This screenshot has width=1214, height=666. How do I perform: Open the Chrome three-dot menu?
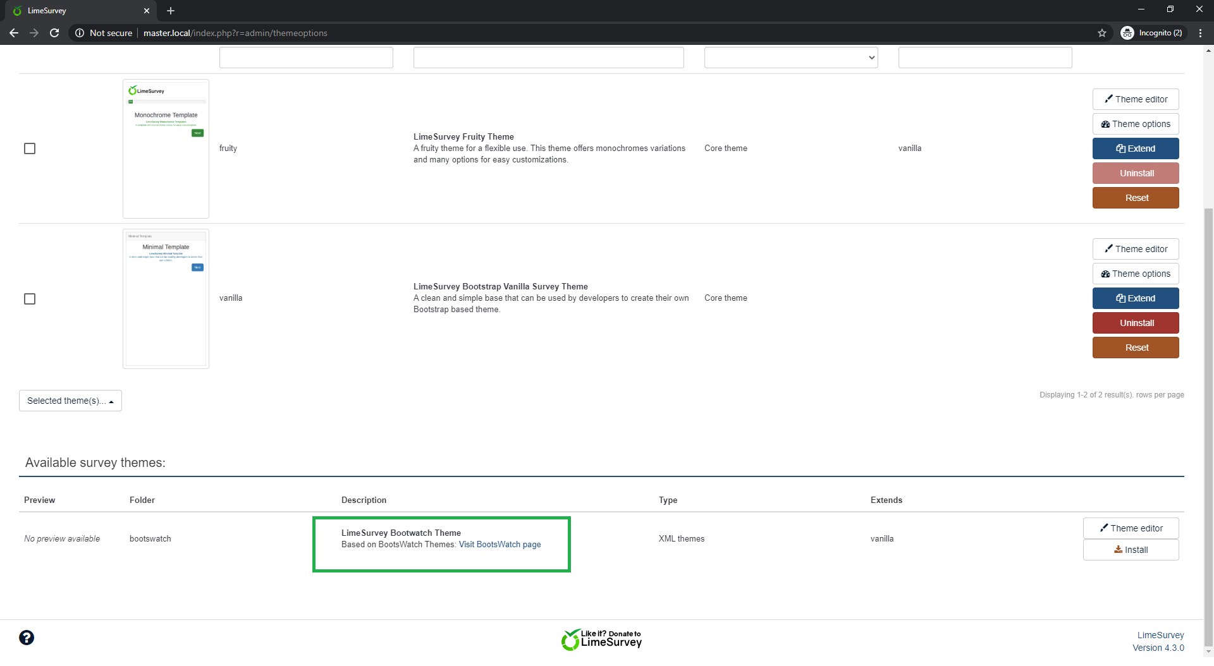coord(1200,33)
